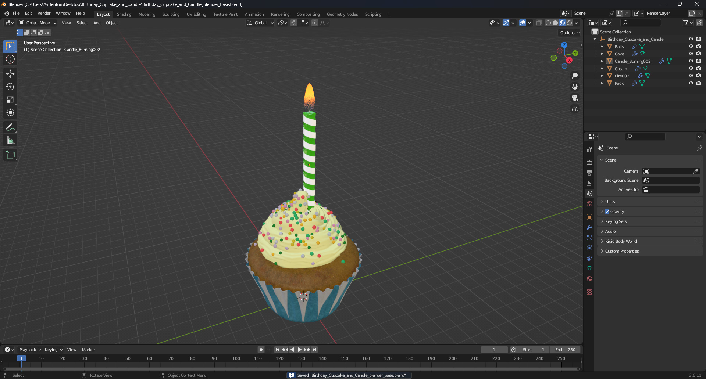Open the Object properties tab
Image resolution: width=706 pixels, height=379 pixels.
[x=589, y=217]
